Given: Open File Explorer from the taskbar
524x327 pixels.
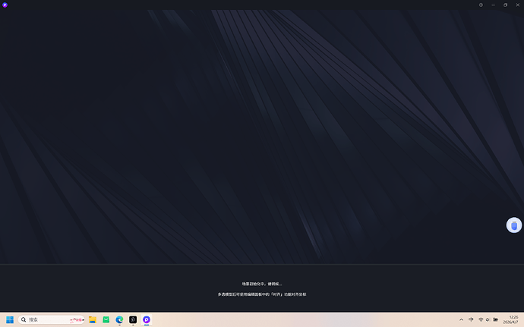Looking at the screenshot, I should coord(93,319).
